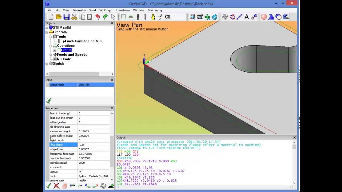
Task: Cancel properties with the red X
Action: click(56, 186)
